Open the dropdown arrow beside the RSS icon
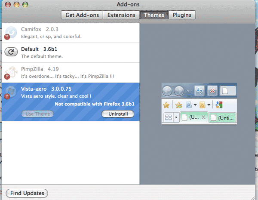The height and width of the screenshot is (200, 258). coord(209,105)
